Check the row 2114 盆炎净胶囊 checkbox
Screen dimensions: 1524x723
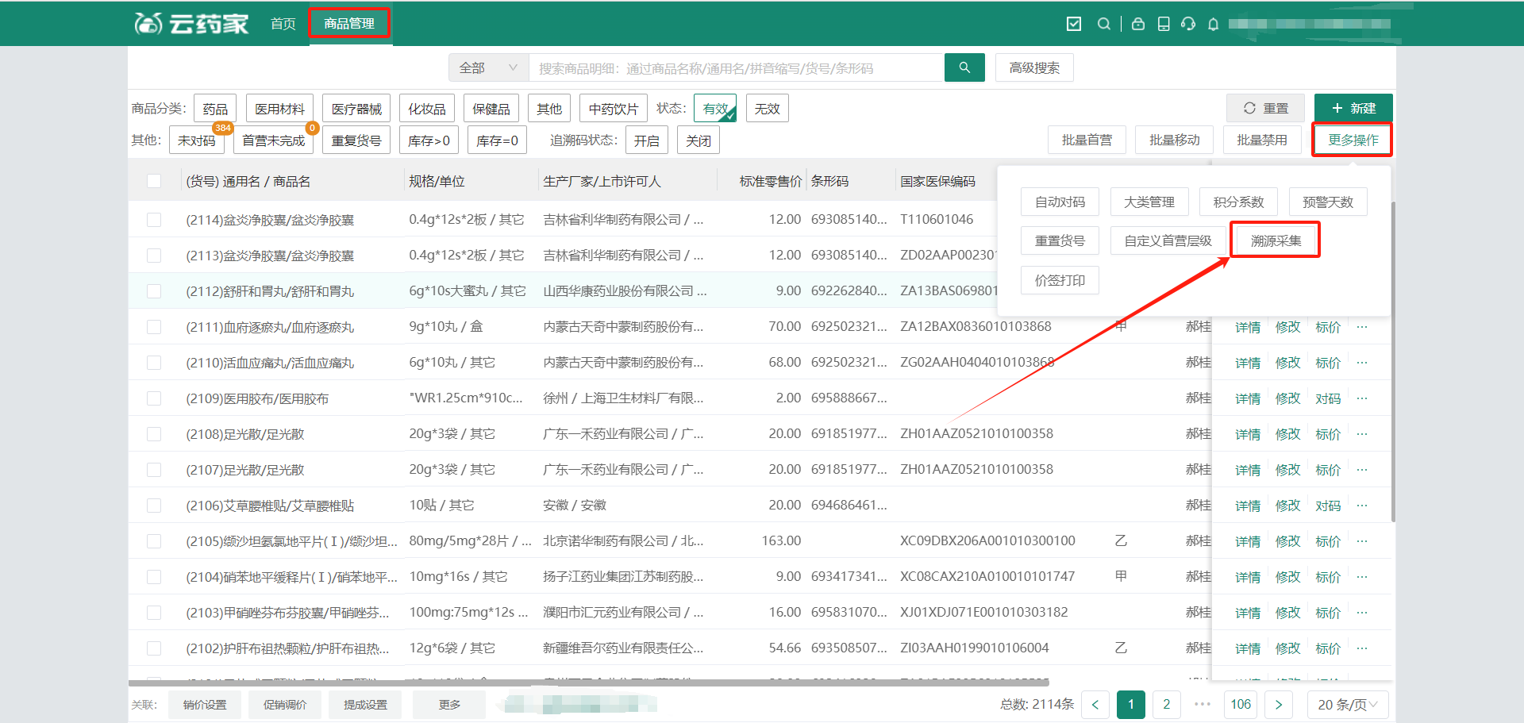click(x=154, y=220)
